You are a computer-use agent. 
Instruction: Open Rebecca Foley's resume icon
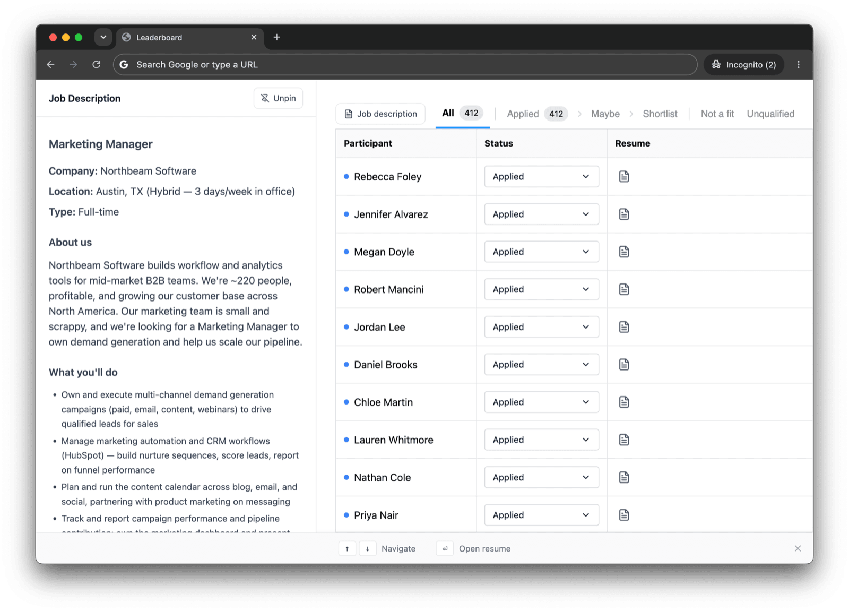coord(624,176)
